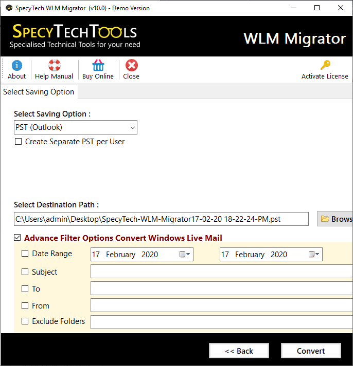Select February in the end date field
This screenshot has width=353, height=366.
pos(250,255)
